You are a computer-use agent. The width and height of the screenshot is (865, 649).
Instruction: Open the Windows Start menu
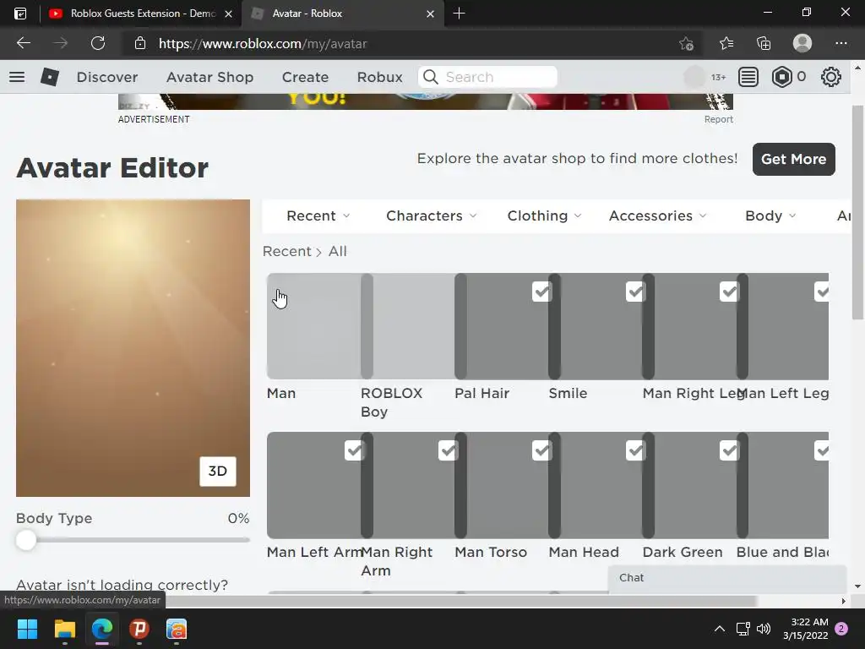point(27,629)
